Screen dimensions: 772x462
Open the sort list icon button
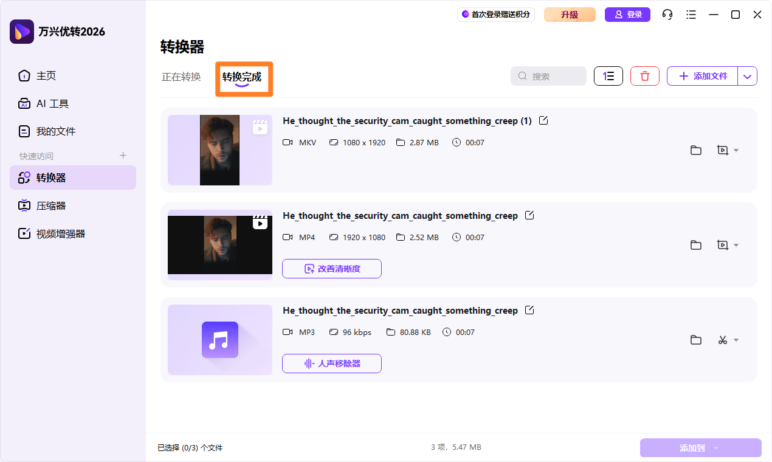(608, 76)
